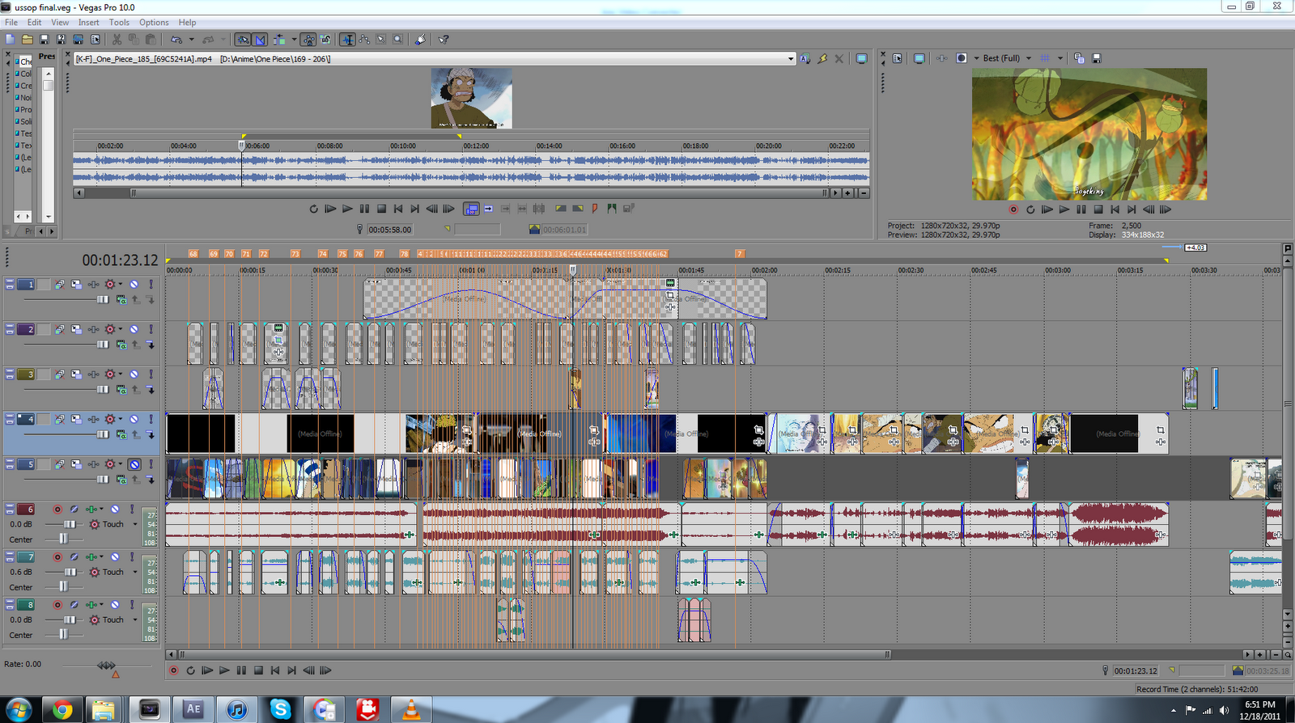This screenshot has height=723, width=1295.
Task: Open the trimmer media file dropdown
Action: 791,59
